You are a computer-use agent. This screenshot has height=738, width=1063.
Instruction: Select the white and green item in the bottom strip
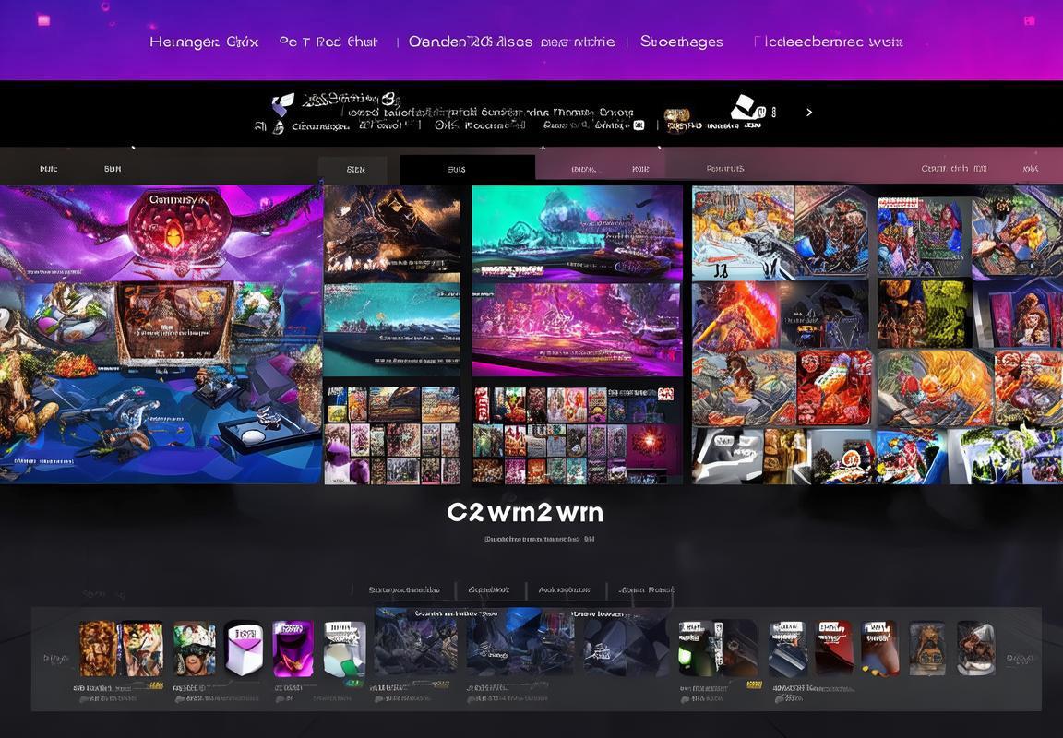pyautogui.click(x=344, y=649)
